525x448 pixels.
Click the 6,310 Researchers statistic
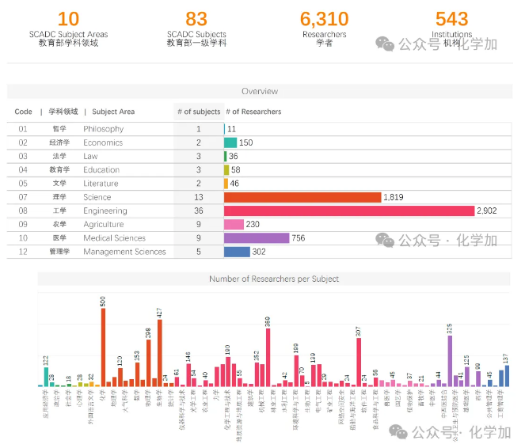click(x=324, y=26)
